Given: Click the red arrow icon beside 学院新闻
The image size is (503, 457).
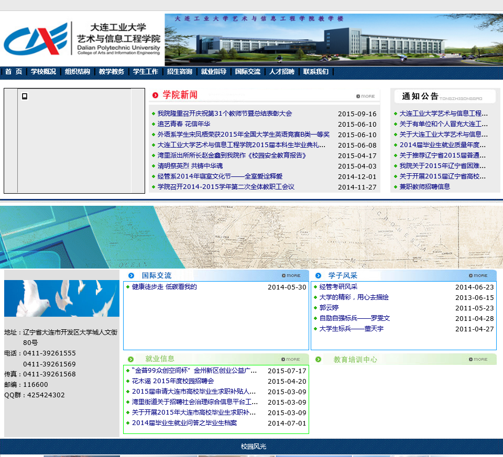Looking at the screenshot, I should (x=155, y=95).
